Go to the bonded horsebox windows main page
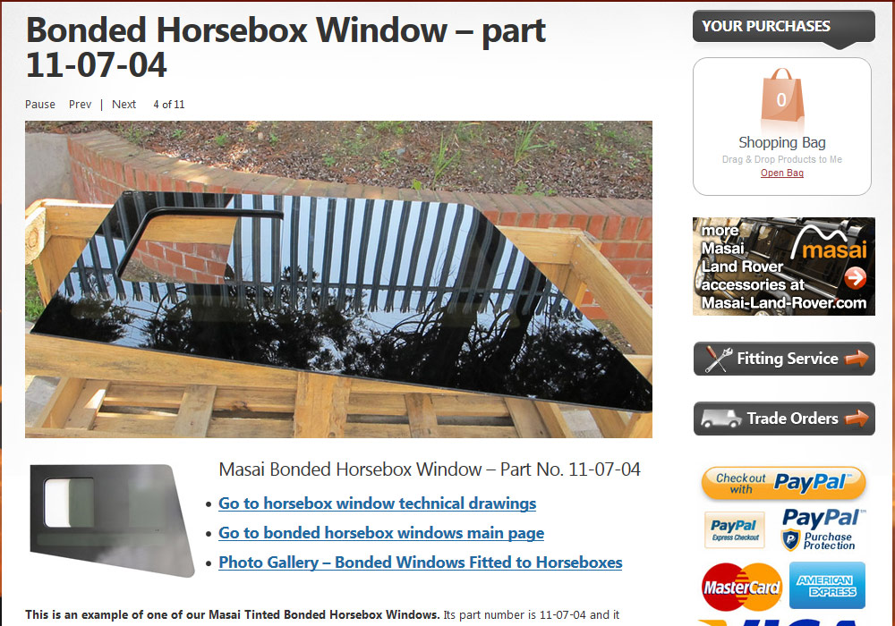The height and width of the screenshot is (626, 895). (381, 533)
